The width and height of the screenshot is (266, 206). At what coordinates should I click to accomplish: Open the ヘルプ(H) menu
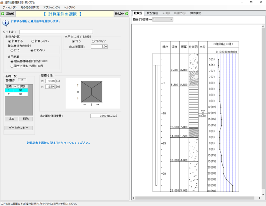[69, 7]
